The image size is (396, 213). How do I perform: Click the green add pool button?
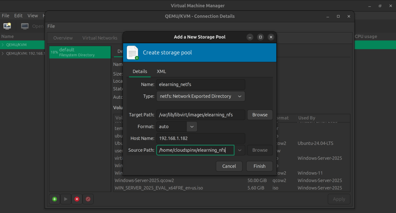(55, 199)
